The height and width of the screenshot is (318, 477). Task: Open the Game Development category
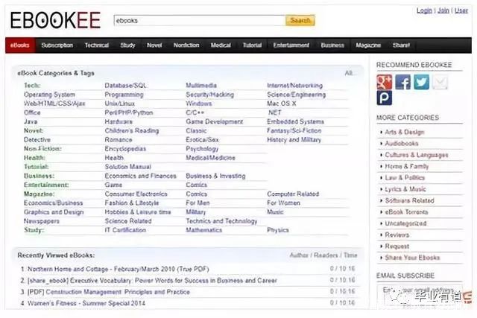215,121
